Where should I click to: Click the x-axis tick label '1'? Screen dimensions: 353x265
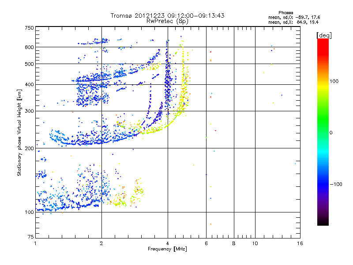click(35, 243)
